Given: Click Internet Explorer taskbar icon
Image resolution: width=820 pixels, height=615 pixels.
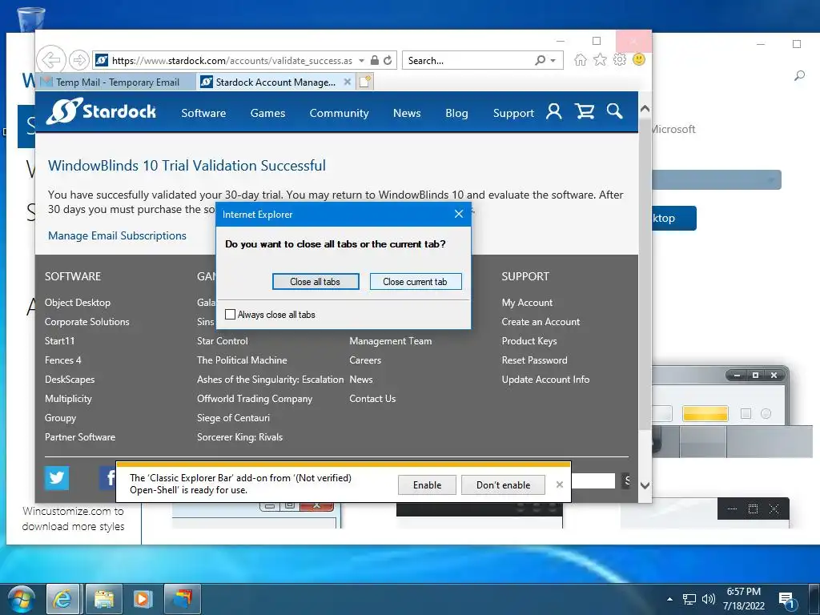Looking at the screenshot, I should [62, 599].
